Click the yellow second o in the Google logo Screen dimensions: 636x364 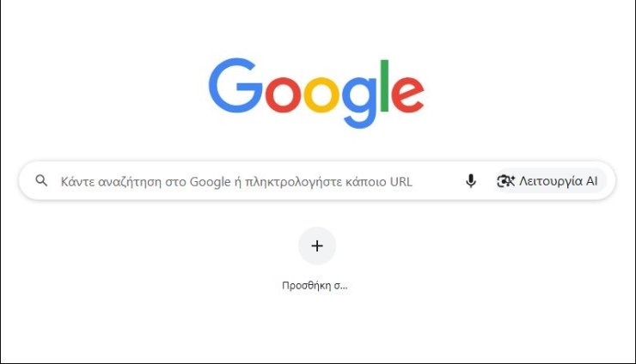[x=321, y=94]
